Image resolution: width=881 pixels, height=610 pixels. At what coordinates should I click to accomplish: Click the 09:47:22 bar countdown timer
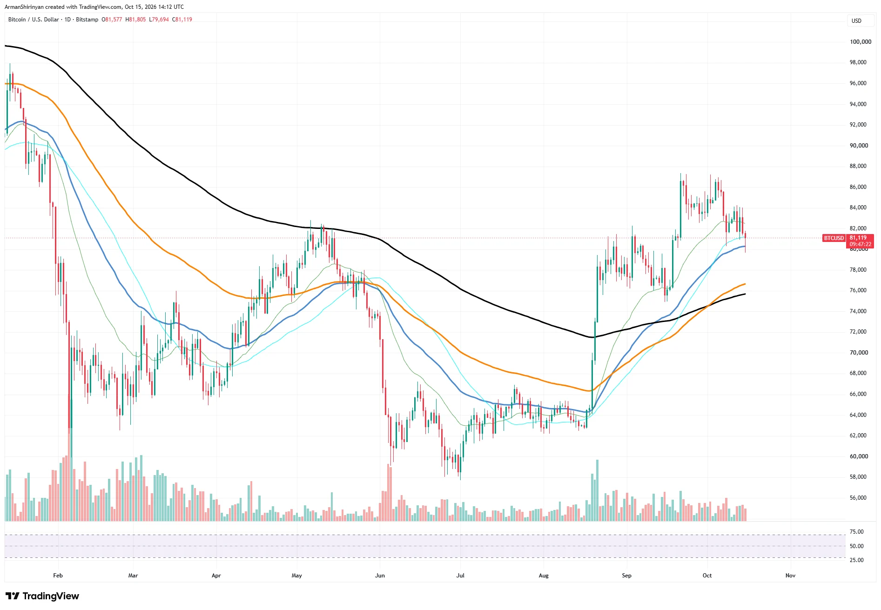[860, 244]
